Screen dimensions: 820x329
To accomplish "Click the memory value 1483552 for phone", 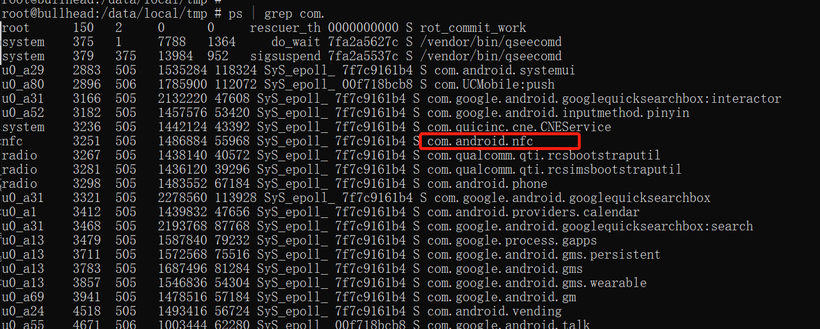I will tap(183, 184).
